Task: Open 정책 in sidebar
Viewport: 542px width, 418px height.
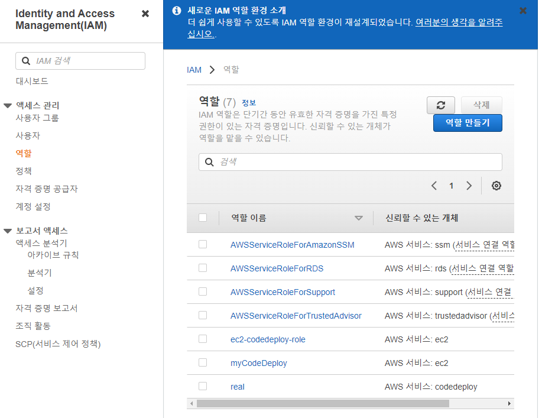Action: (x=24, y=171)
